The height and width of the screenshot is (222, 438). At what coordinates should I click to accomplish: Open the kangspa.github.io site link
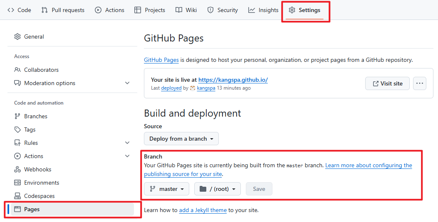[233, 80]
